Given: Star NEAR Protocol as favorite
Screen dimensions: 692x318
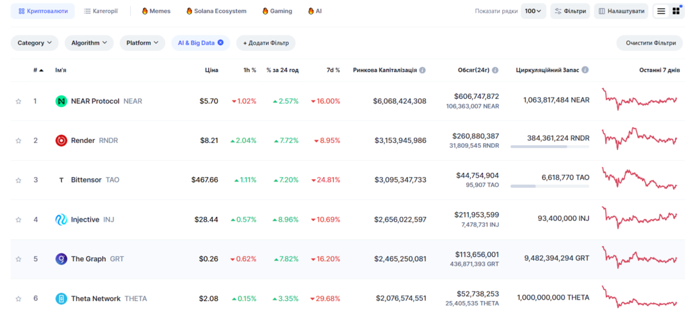Looking at the screenshot, I should 19,102.
